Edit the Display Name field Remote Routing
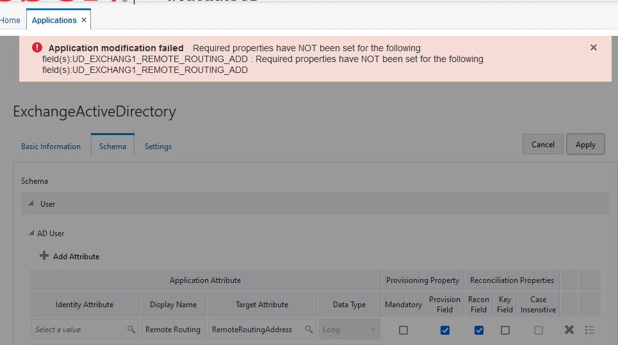The image size is (618, 345). coord(174,329)
